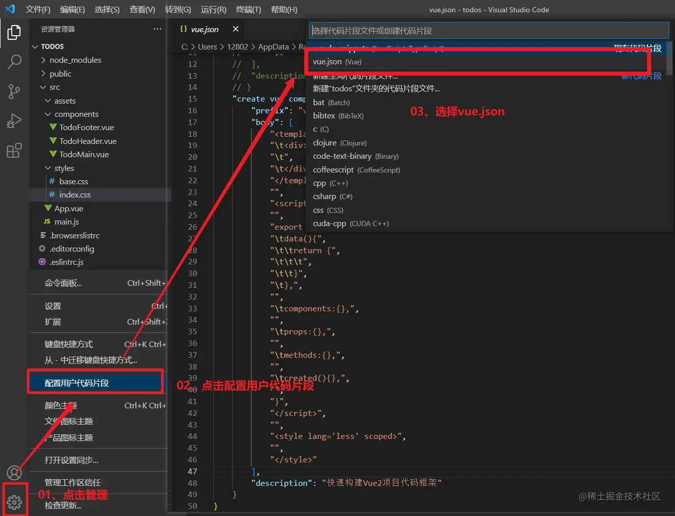Close the vue.json editor tab

click(x=235, y=29)
